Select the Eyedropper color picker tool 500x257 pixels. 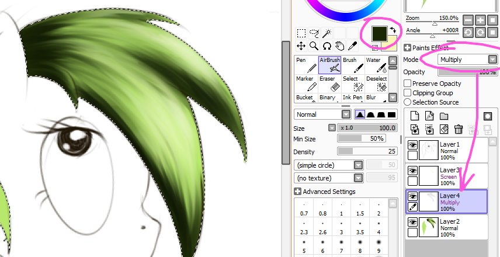tap(353, 46)
